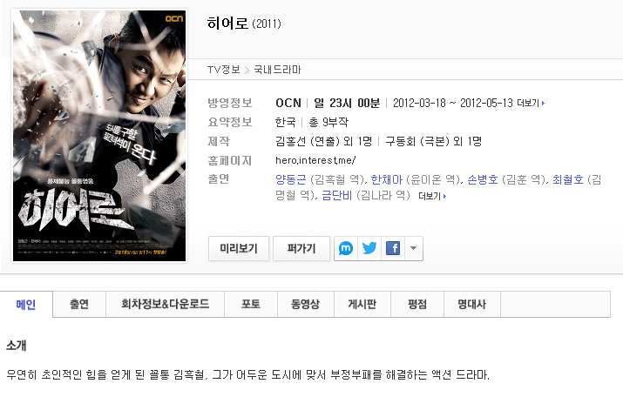This screenshot has height=397, width=623.
Task: Open the 게시판 tab
Action: pyautogui.click(x=362, y=304)
